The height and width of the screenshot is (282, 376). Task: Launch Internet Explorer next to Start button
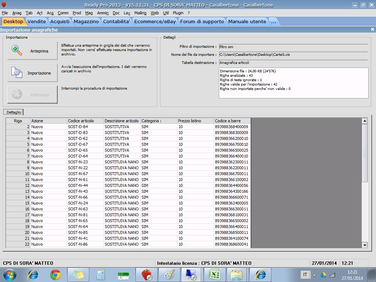[x=33, y=275]
